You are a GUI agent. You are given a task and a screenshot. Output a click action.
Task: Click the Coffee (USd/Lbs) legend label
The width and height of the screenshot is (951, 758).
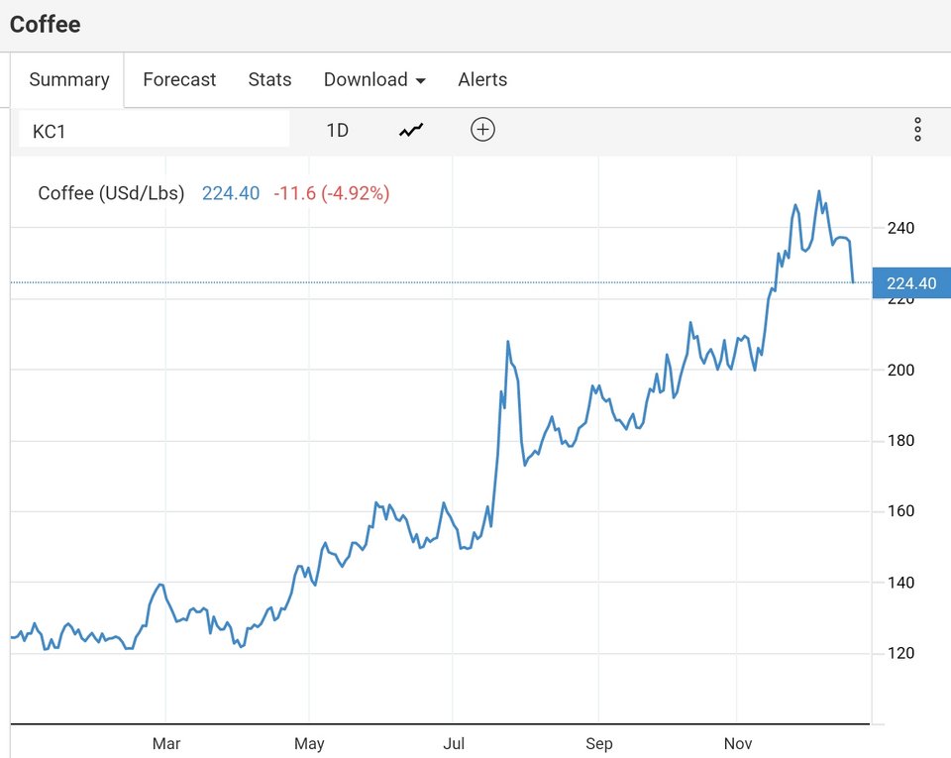[111, 193]
